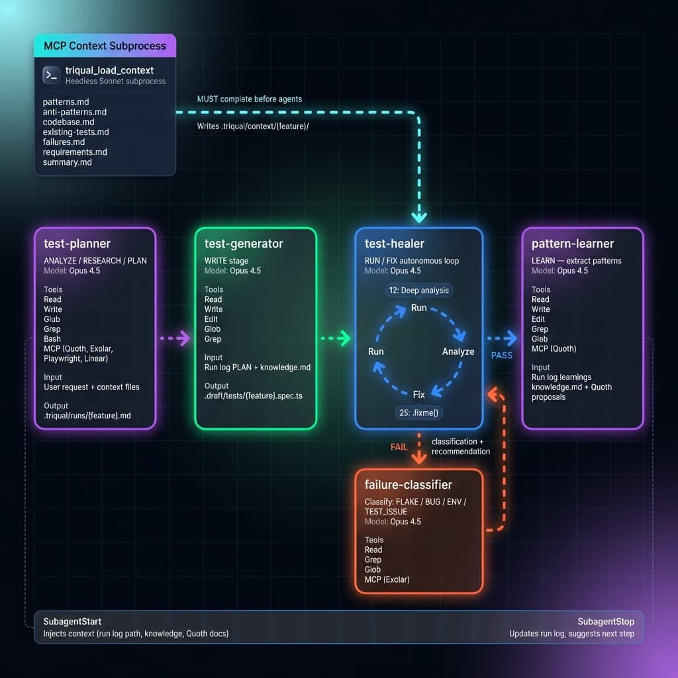Screen dimensions: 678x678
Task: Select the test-healer agent node
Action: (x=419, y=328)
